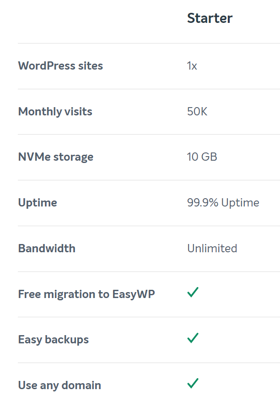Select the Monthly visits row label
The image size is (280, 396).
point(55,112)
